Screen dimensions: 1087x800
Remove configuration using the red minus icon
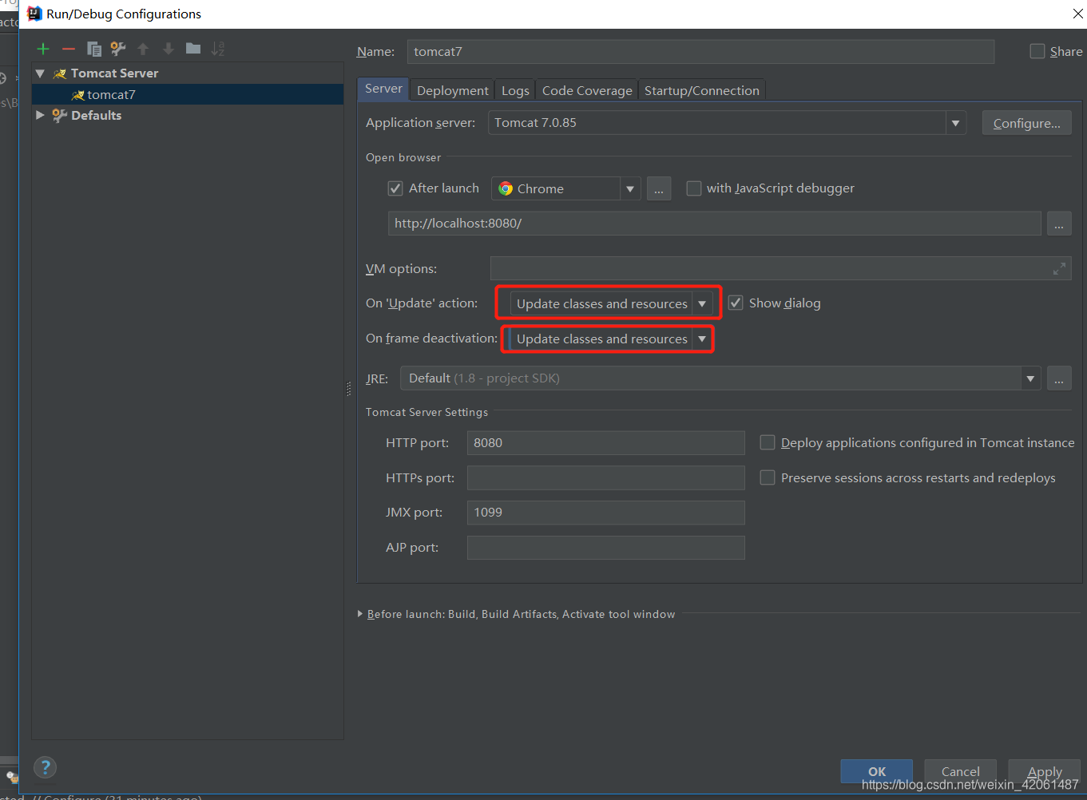69,49
